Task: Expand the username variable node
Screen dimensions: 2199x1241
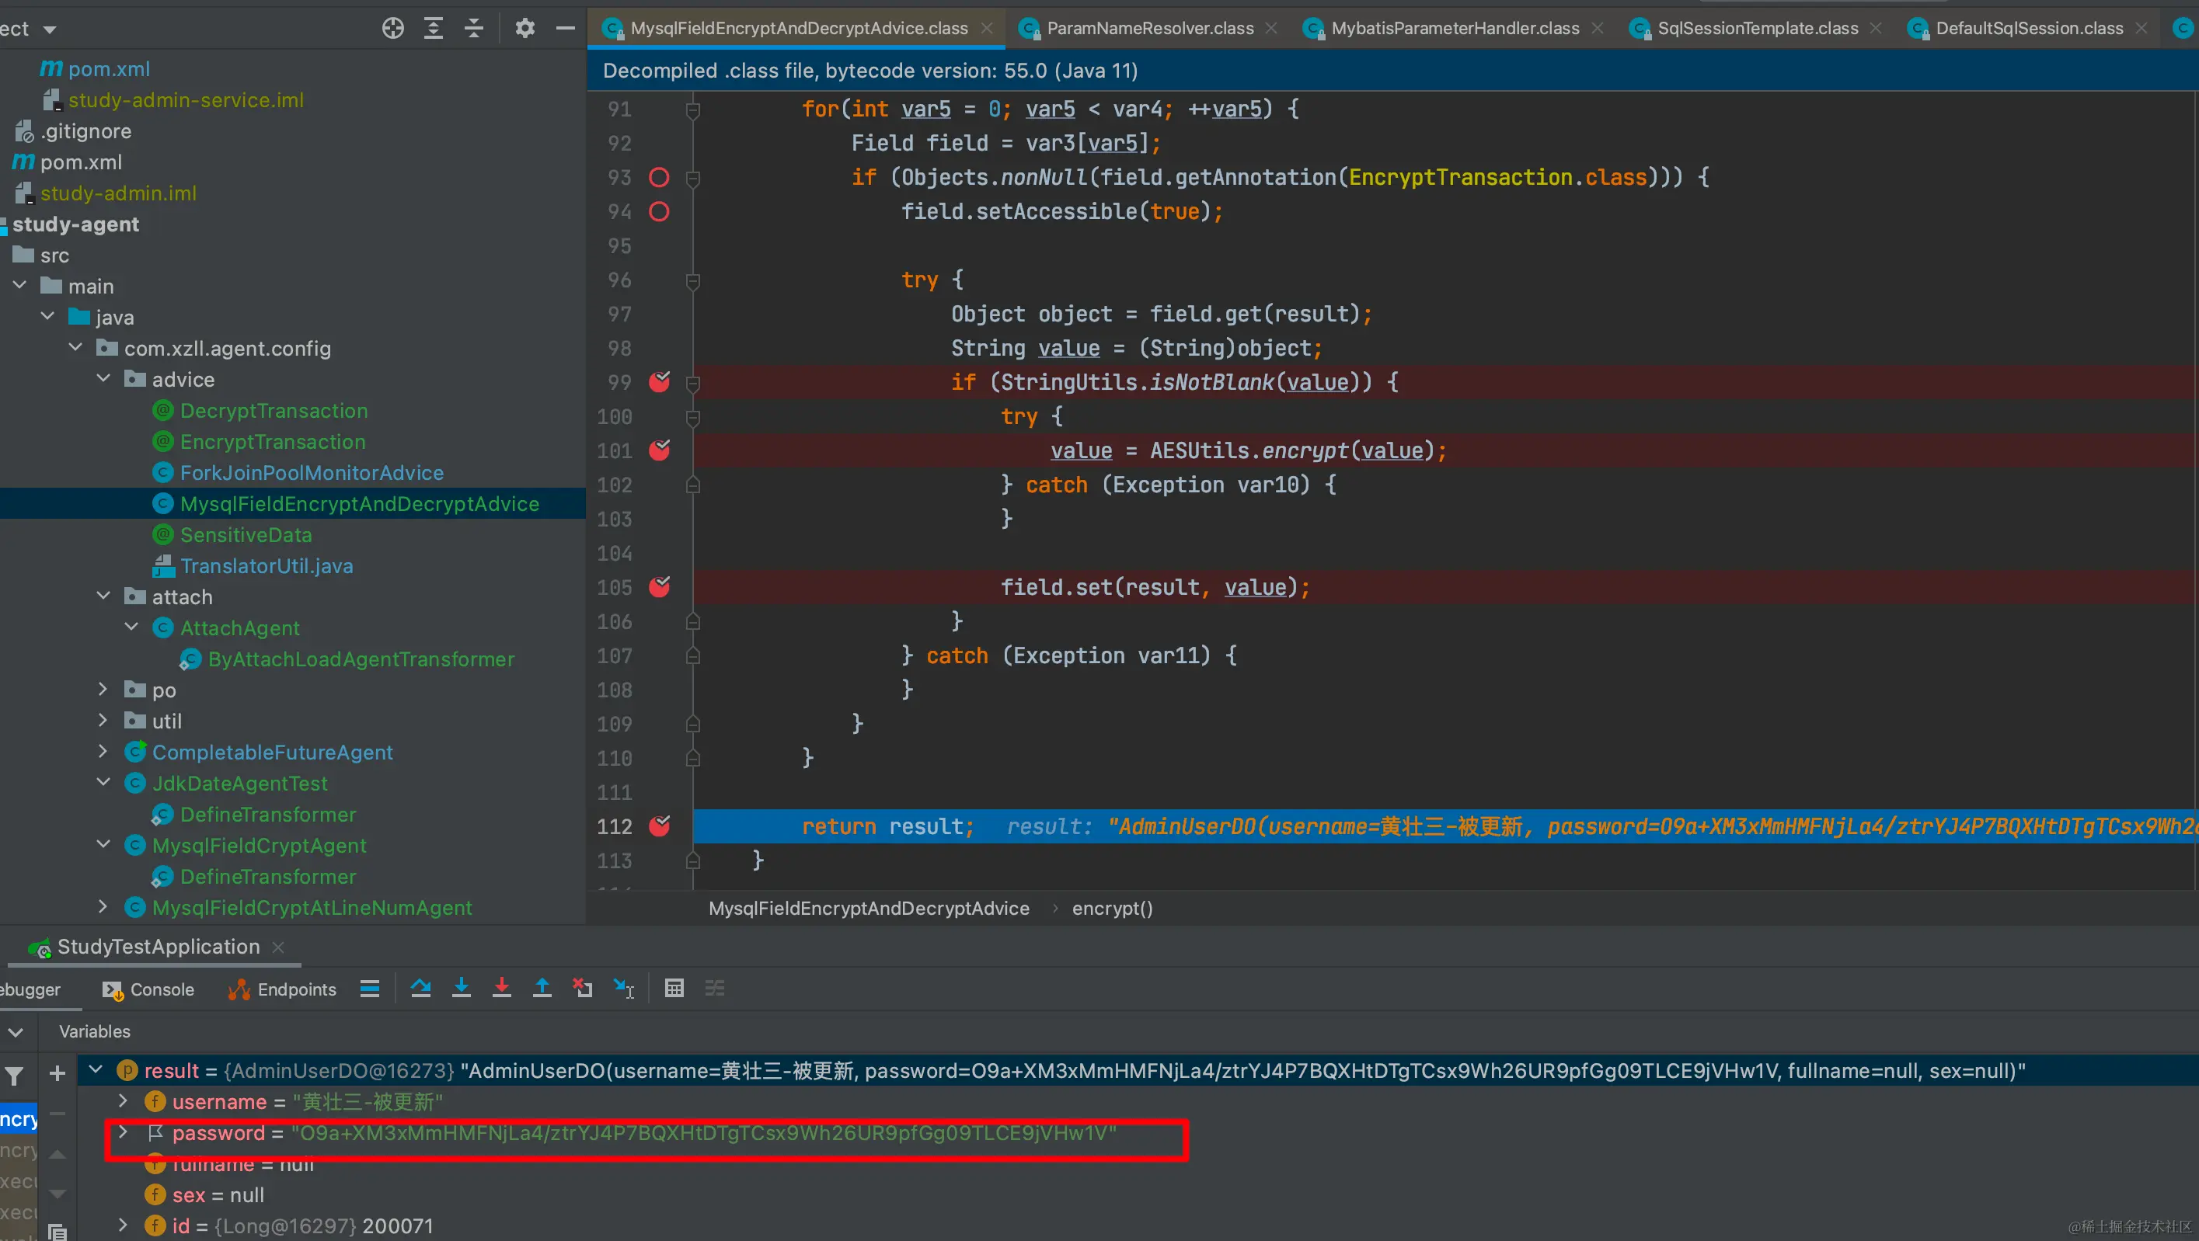Action: [x=123, y=1101]
